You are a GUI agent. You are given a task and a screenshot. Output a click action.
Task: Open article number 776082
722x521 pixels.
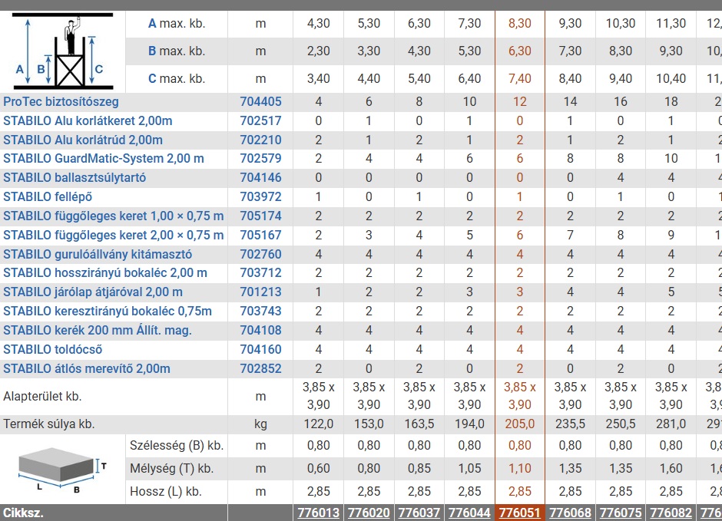[x=671, y=513]
